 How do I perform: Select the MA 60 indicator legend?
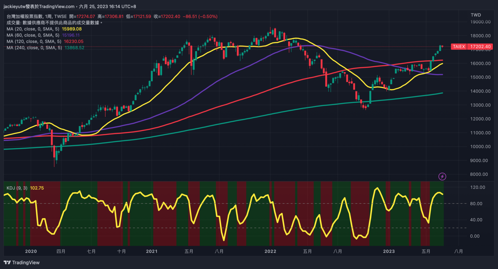coord(33,35)
